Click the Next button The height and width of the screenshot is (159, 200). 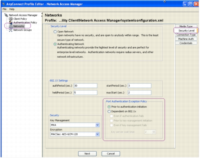pyautogui.click(x=88, y=154)
